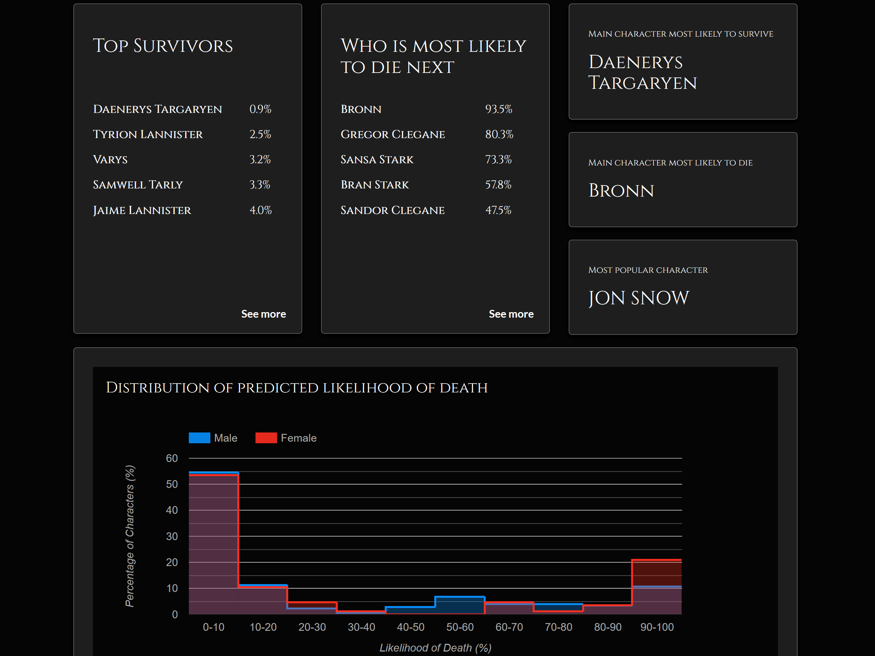Open the Samwell Tarly entry

click(138, 185)
